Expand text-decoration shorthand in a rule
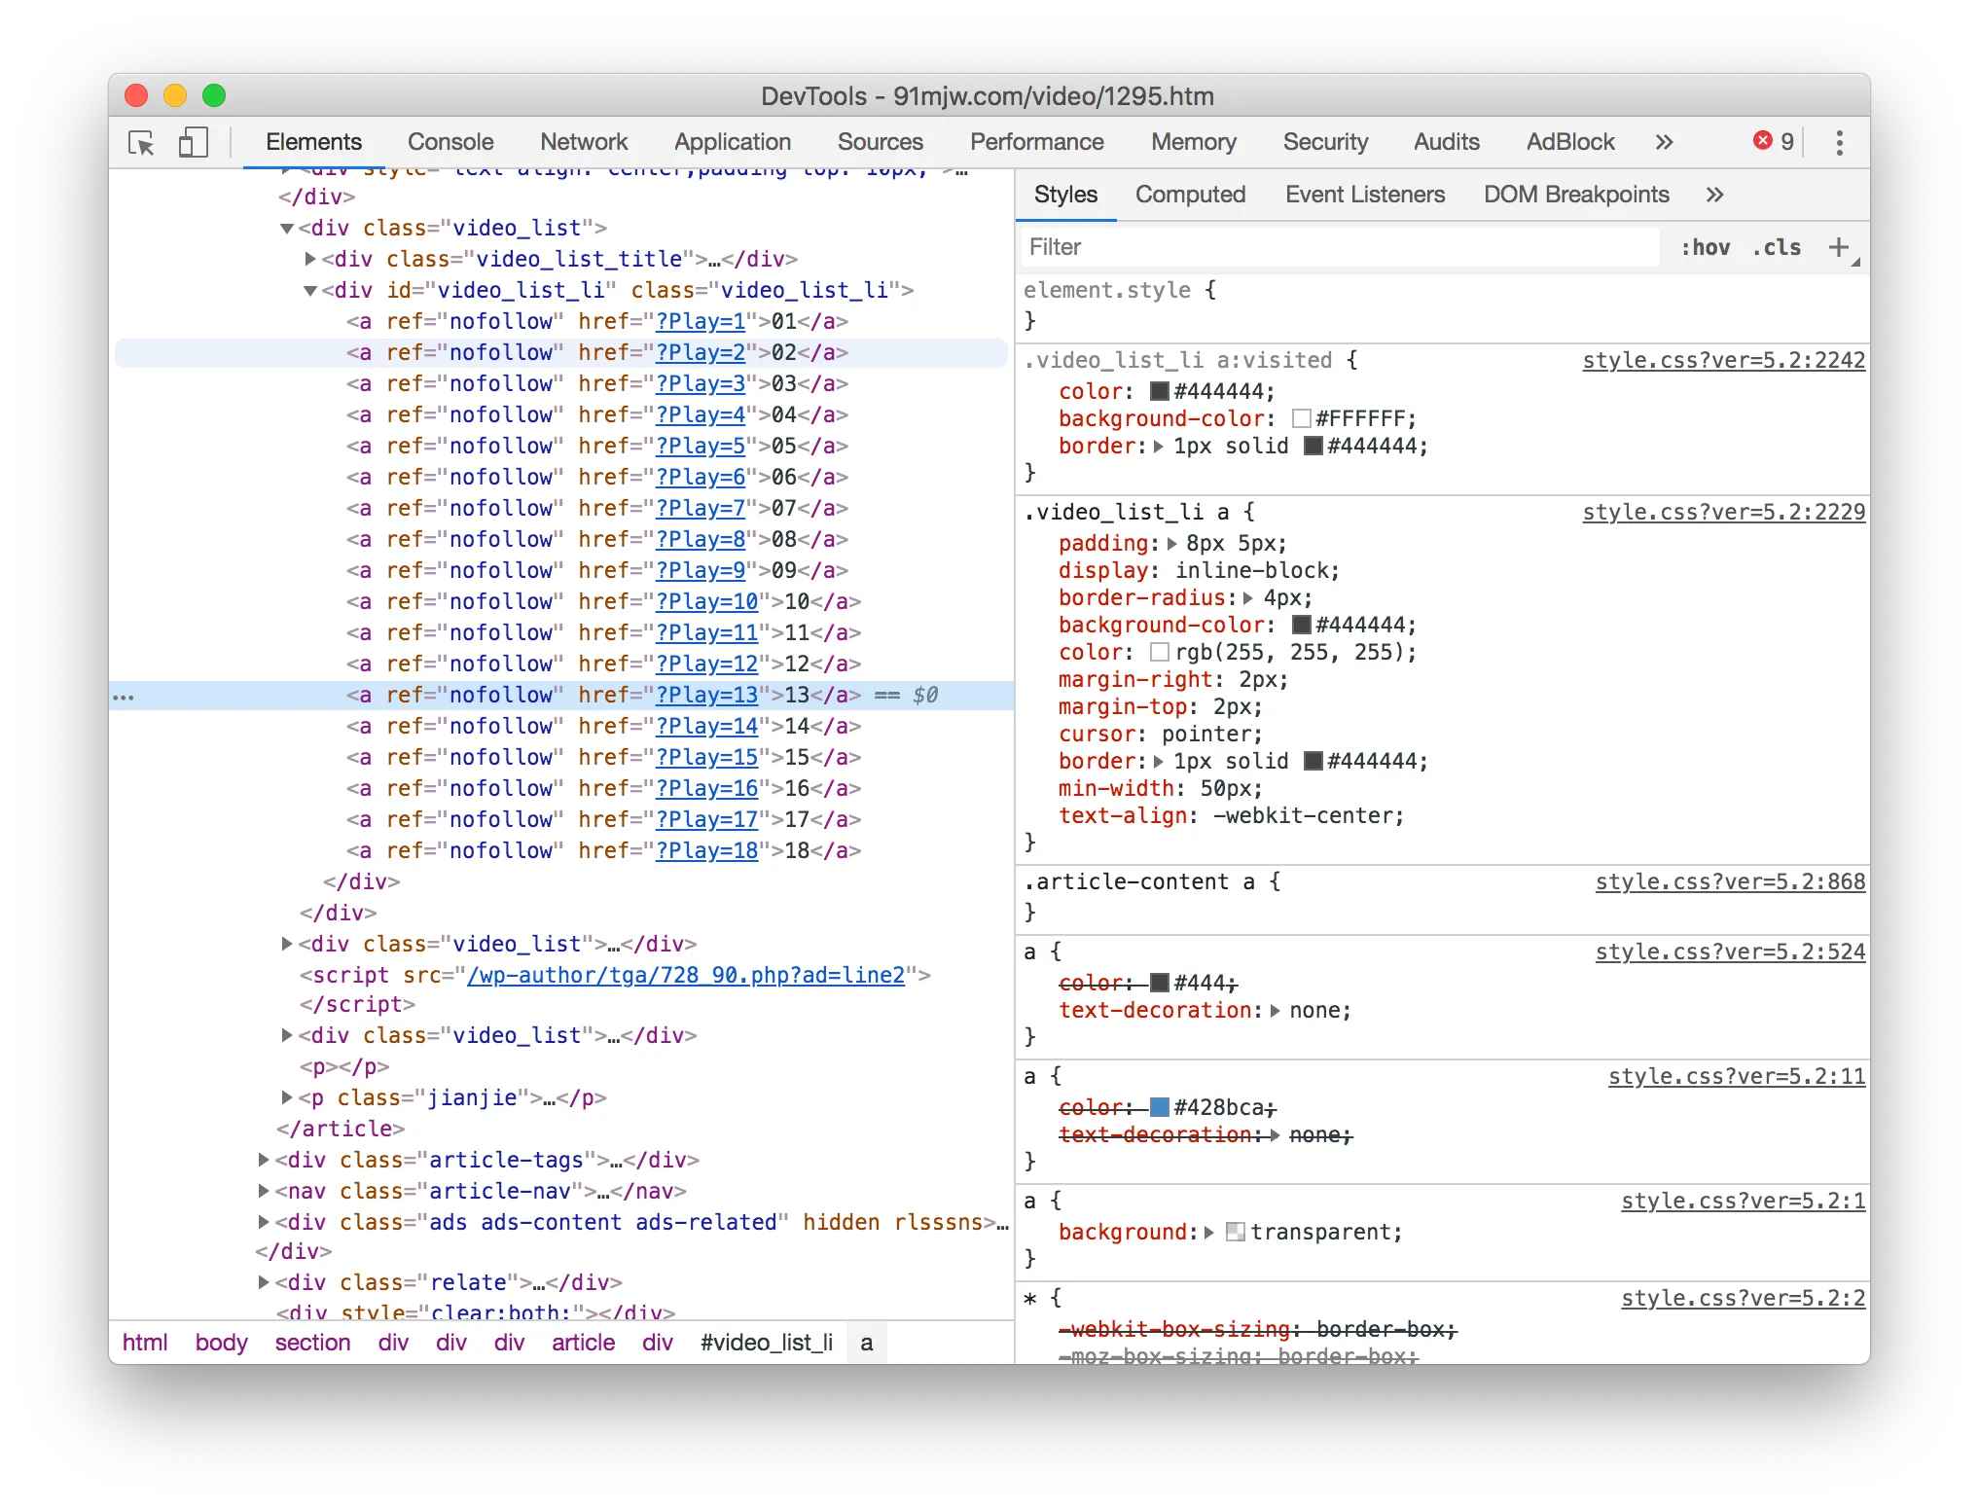This screenshot has height=1508, width=1979. pos(1275,1011)
